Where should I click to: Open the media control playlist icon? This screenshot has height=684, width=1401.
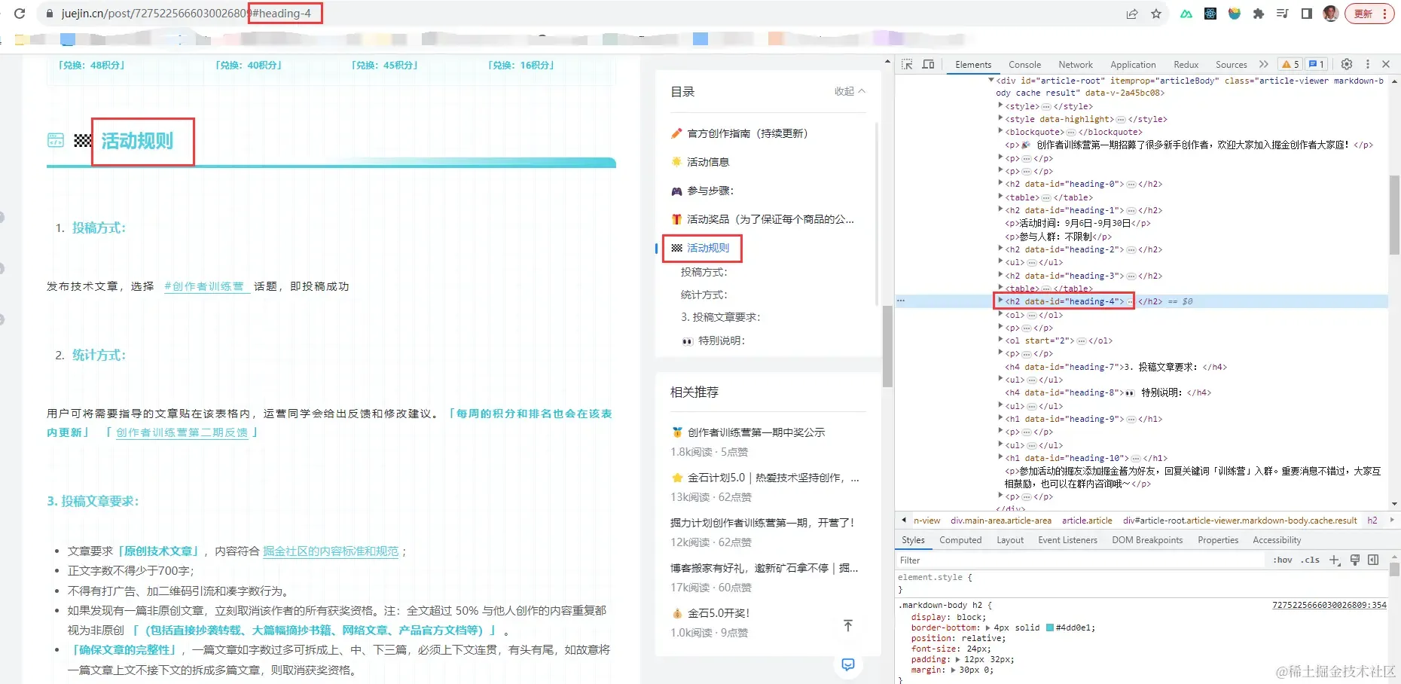click(x=1283, y=14)
